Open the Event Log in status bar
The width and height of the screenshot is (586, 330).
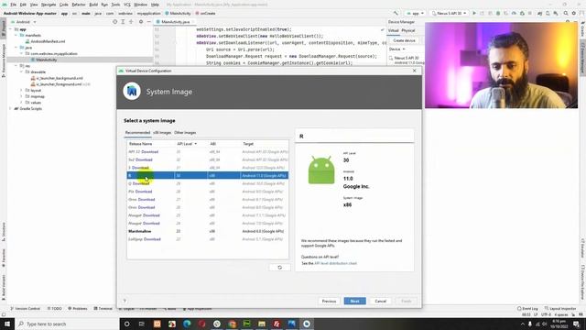pyautogui.click(x=527, y=309)
